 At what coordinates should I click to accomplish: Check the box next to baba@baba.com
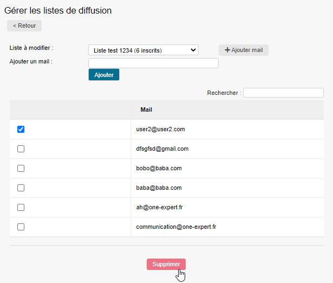[21, 188]
